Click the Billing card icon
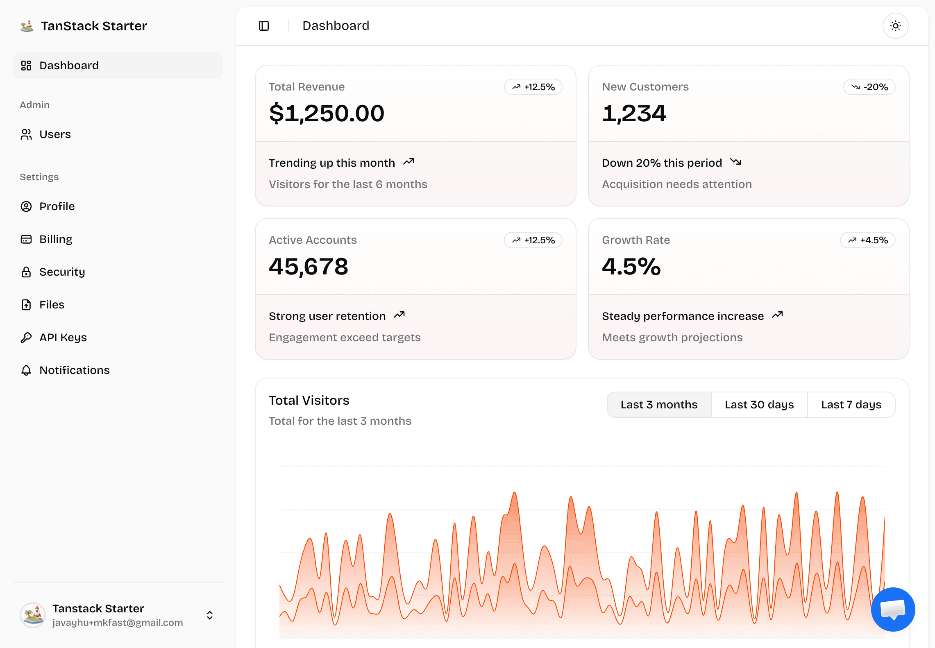Screen dimensions: 935x648 pyautogui.click(x=26, y=239)
